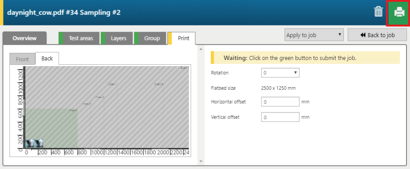The image size is (410, 169).
Task: Select the Back preview tab
Action: click(x=47, y=59)
